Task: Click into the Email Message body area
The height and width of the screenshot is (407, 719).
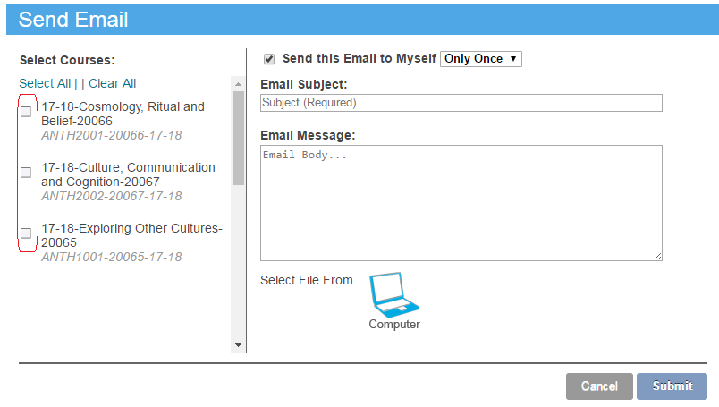Action: tap(461, 203)
